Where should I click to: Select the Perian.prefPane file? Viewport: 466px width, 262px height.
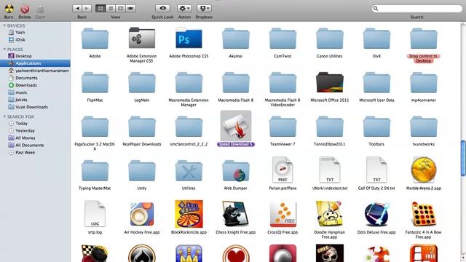click(x=283, y=170)
